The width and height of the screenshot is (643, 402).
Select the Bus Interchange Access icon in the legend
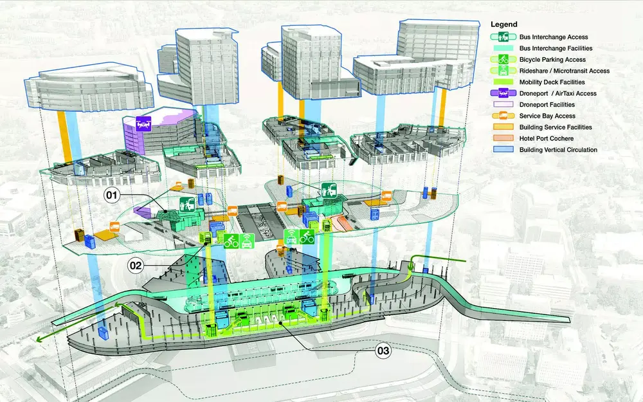tap(504, 37)
